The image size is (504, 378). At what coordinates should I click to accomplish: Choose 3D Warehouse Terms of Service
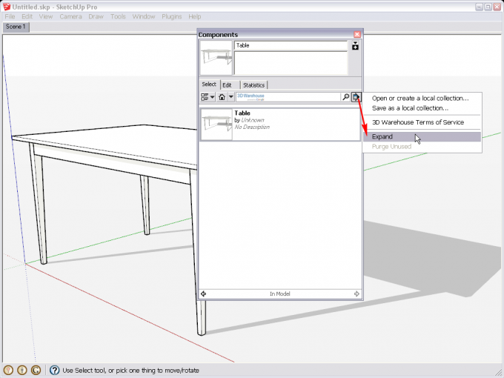(x=418, y=122)
